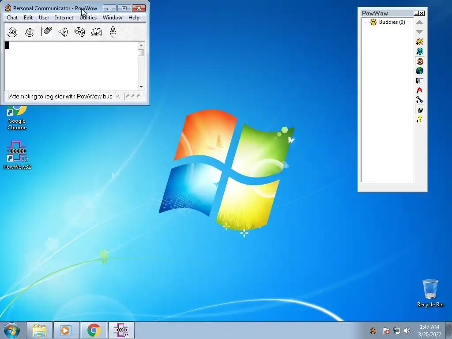Maximize the Personal Communicator window
452x339 pixels.
click(124, 8)
